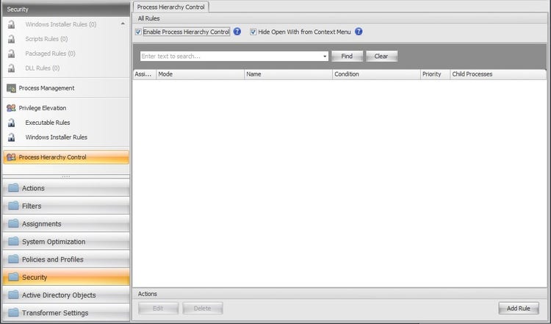Image resolution: width=551 pixels, height=324 pixels.
Task: Open help for Enable Process Hierarchy Control
Action: 237,32
